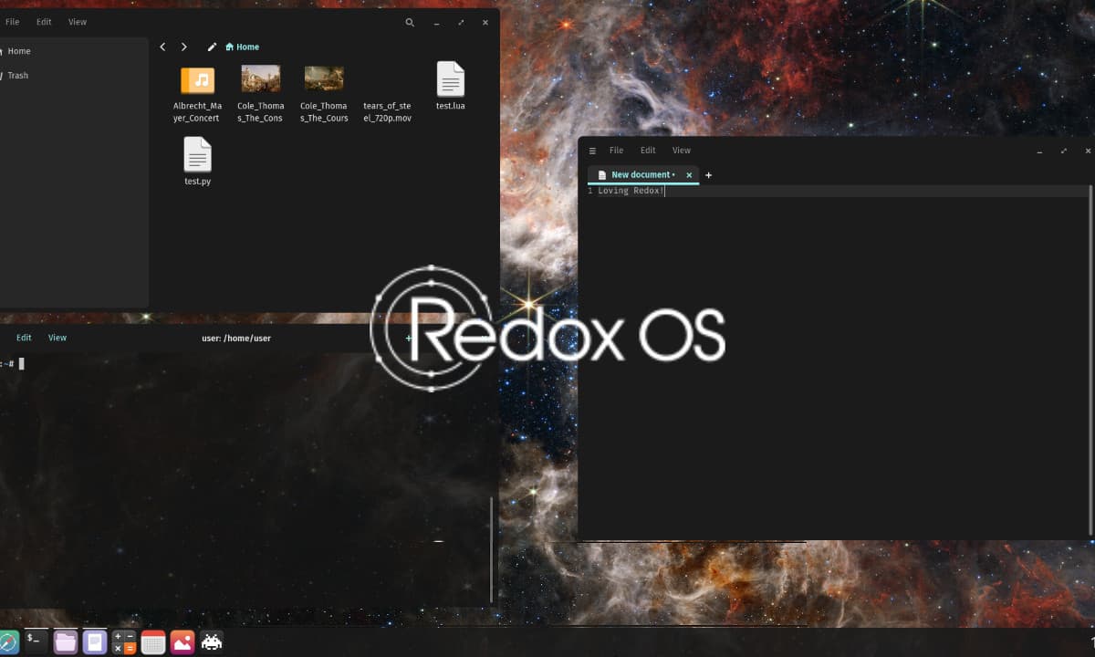The width and height of the screenshot is (1095, 657).
Task: Launch the Space Invaders game icon
Action: click(x=212, y=641)
